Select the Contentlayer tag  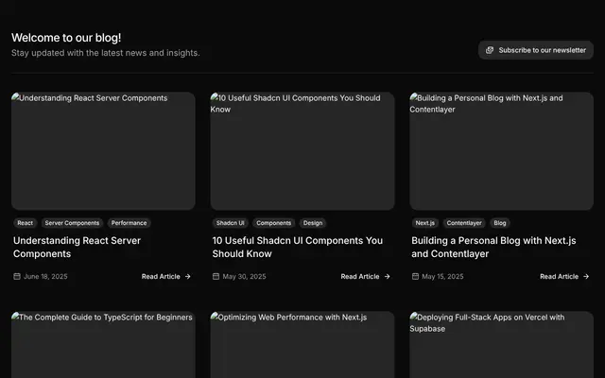tap(464, 223)
